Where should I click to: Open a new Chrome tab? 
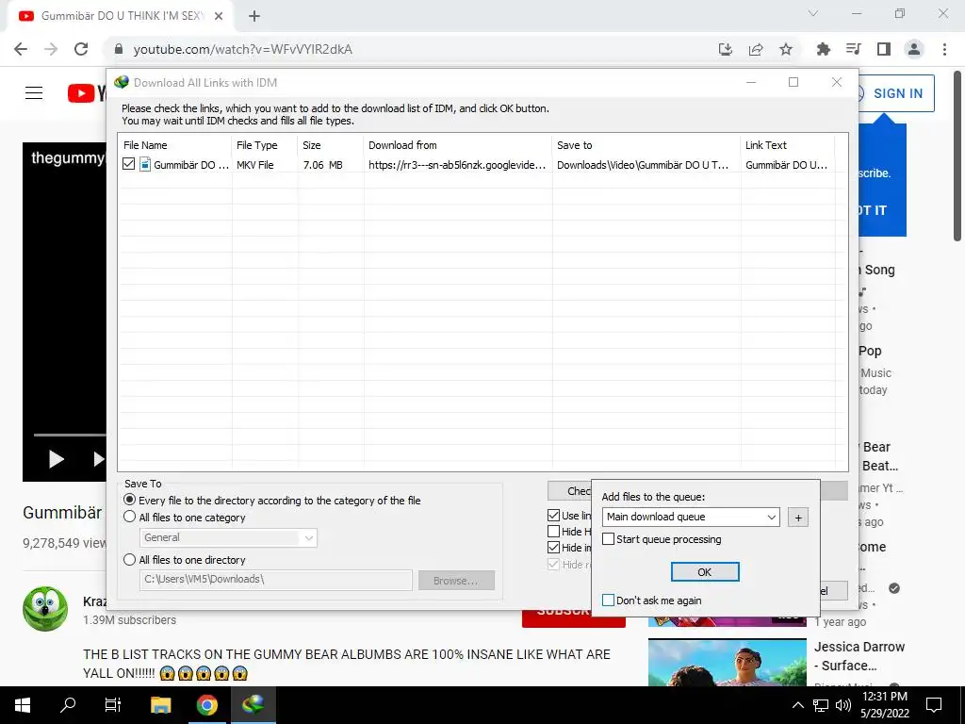point(254,16)
